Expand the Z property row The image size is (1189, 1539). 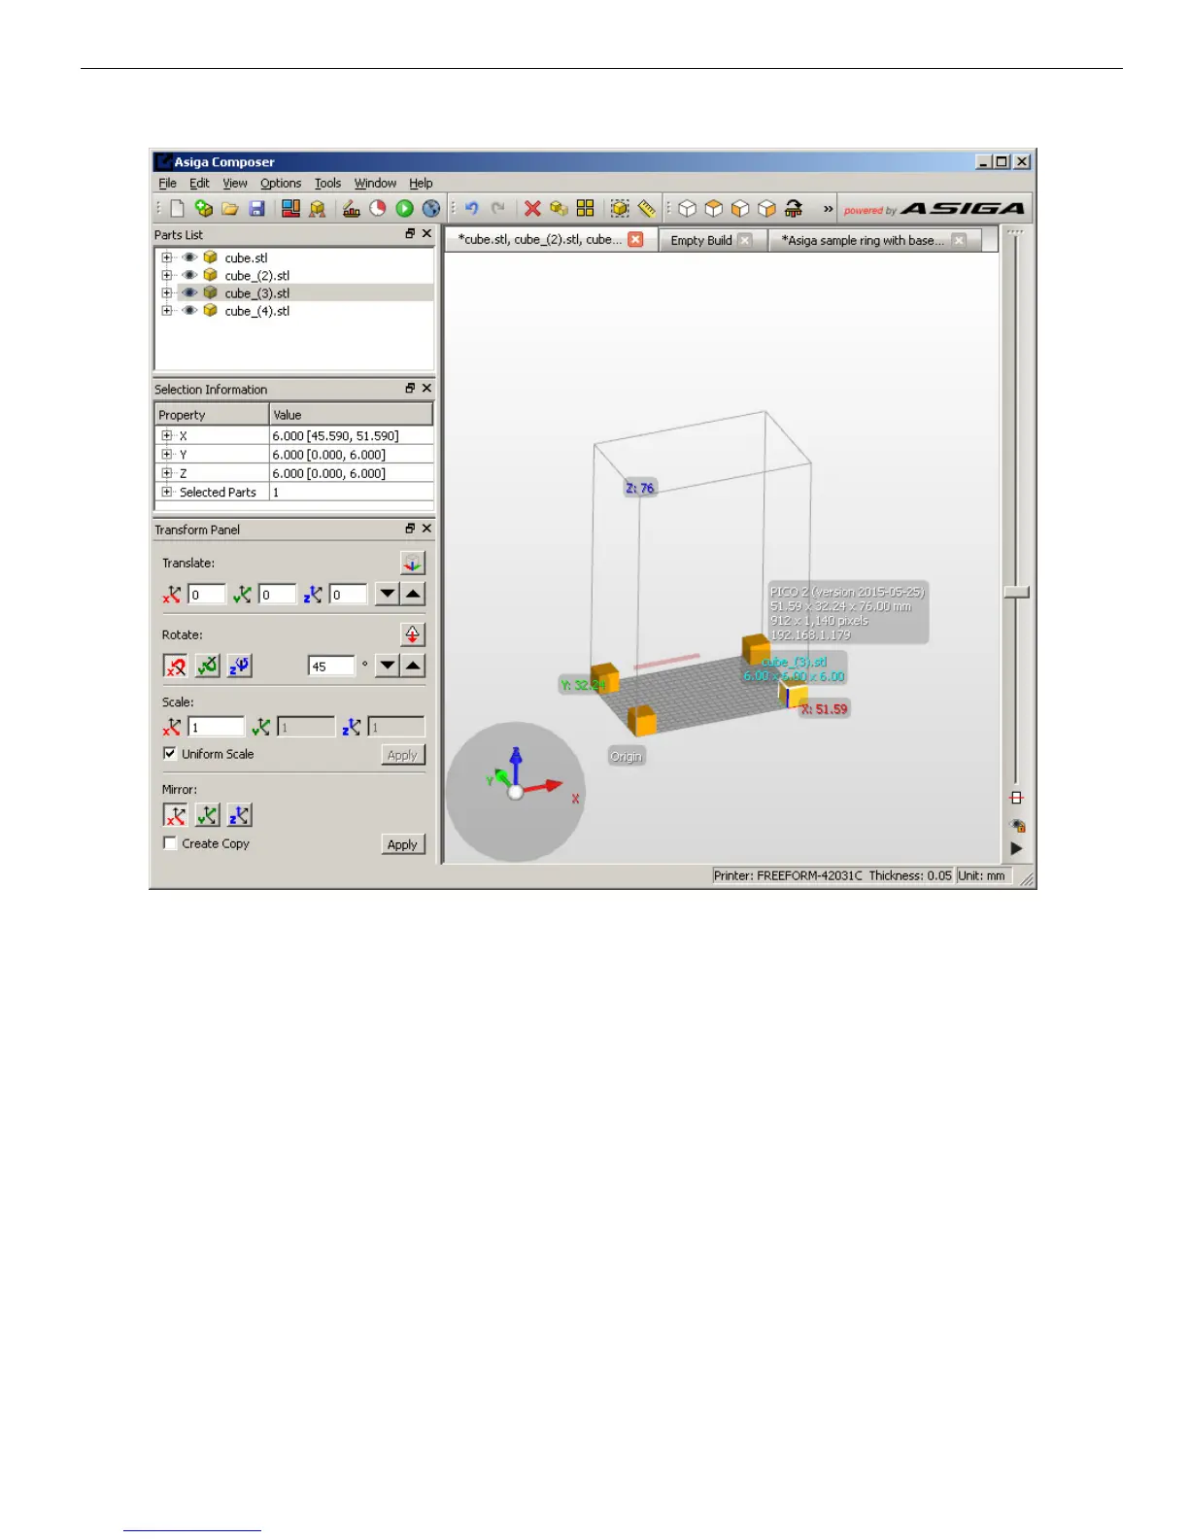(167, 473)
